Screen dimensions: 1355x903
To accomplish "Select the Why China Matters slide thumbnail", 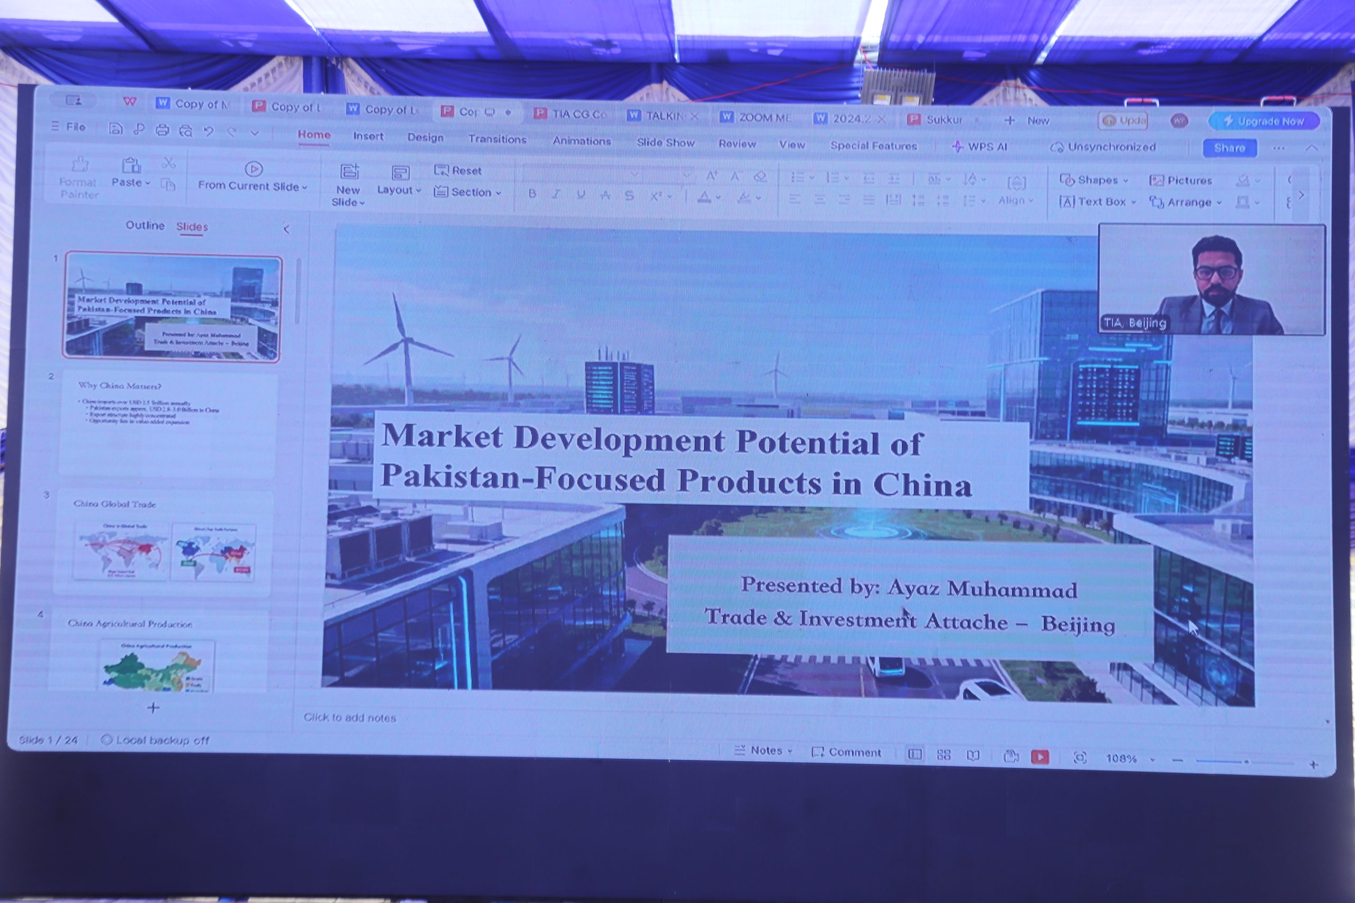I will pyautogui.click(x=167, y=423).
